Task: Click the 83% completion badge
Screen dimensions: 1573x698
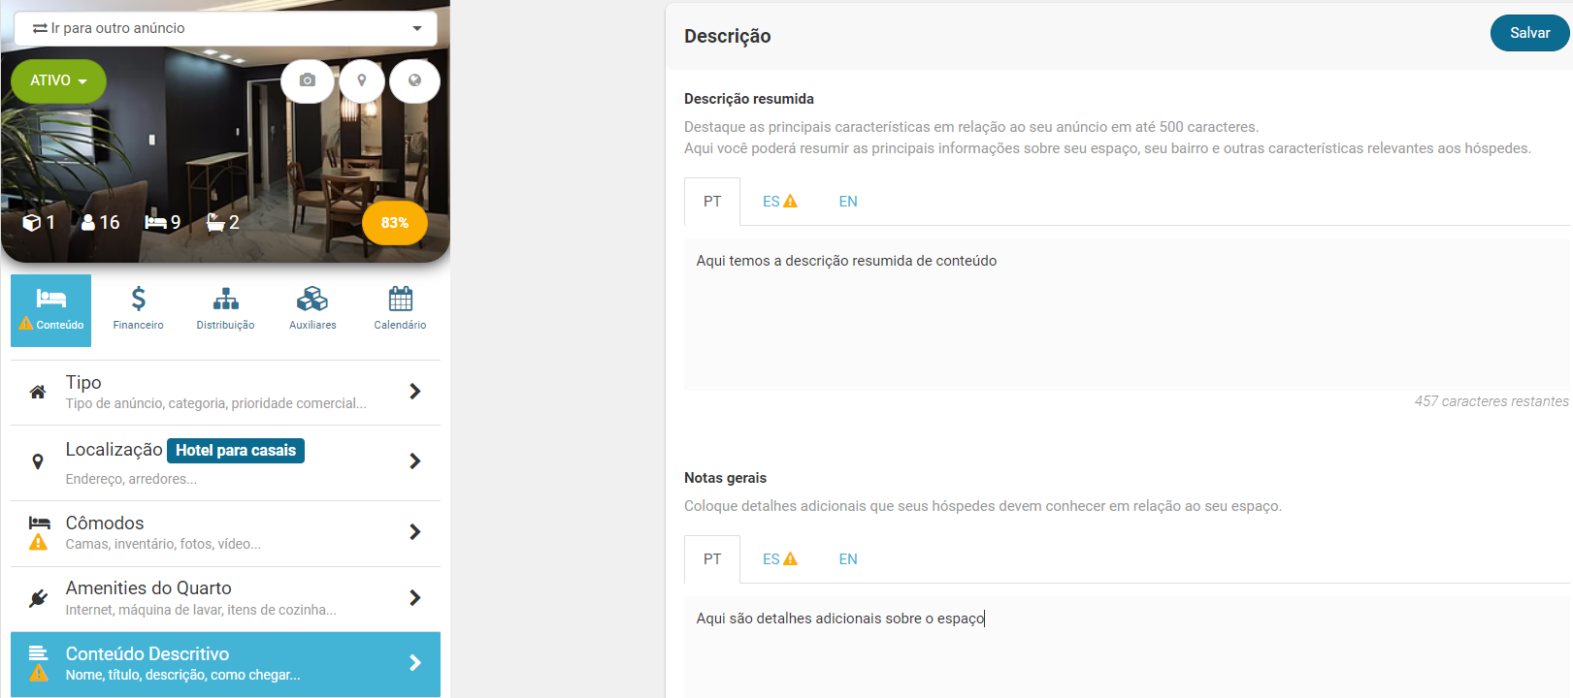Action: (394, 223)
